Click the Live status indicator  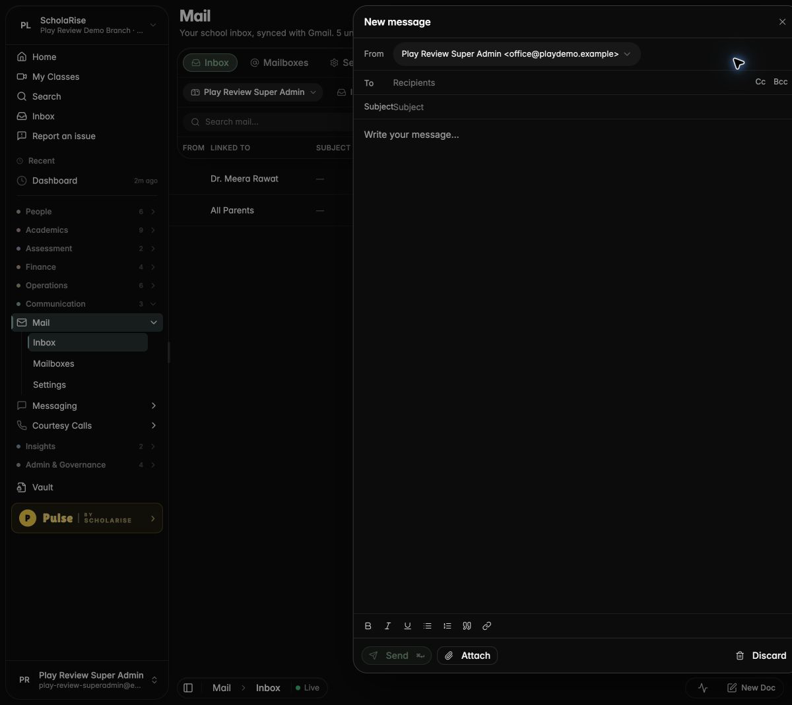(308, 688)
